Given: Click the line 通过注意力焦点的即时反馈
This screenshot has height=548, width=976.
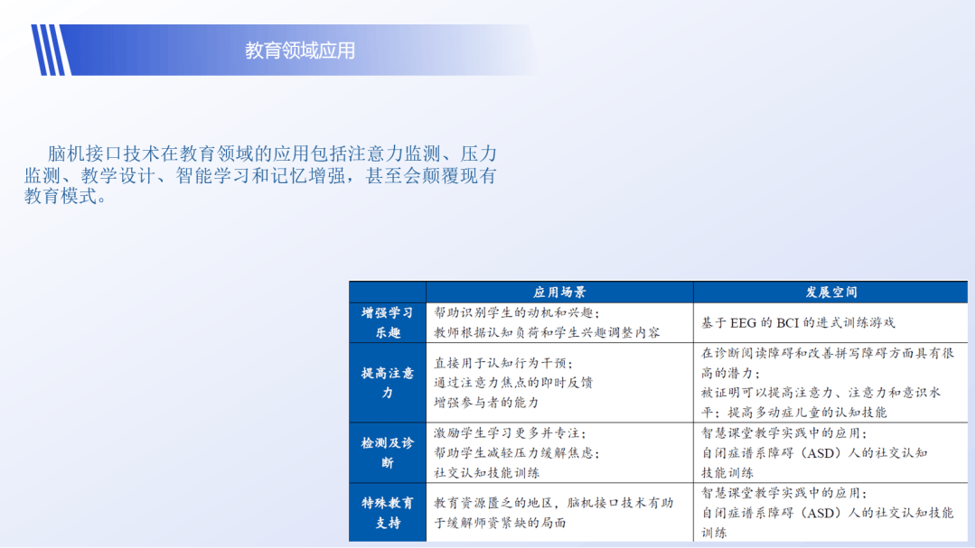Looking at the screenshot, I should [513, 383].
